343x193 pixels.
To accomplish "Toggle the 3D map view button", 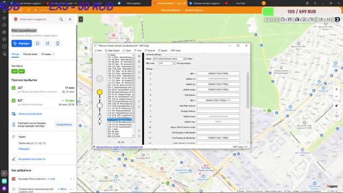I will (337, 116).
